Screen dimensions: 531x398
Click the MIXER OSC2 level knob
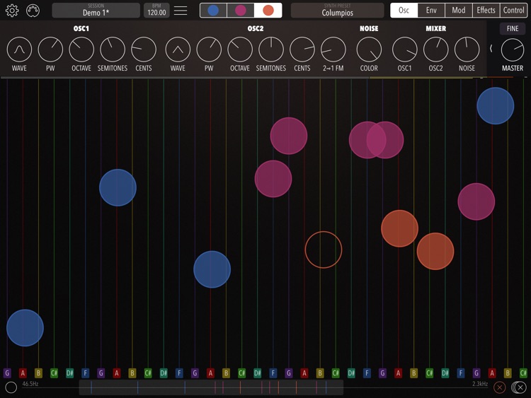436,49
